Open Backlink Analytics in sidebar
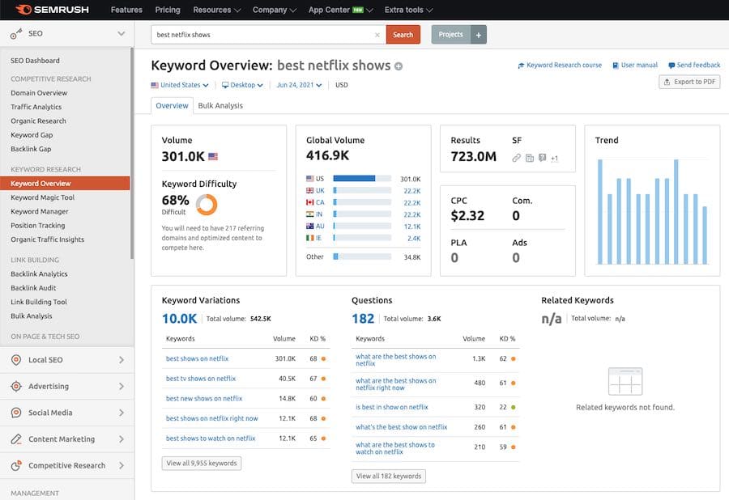 [x=39, y=274]
